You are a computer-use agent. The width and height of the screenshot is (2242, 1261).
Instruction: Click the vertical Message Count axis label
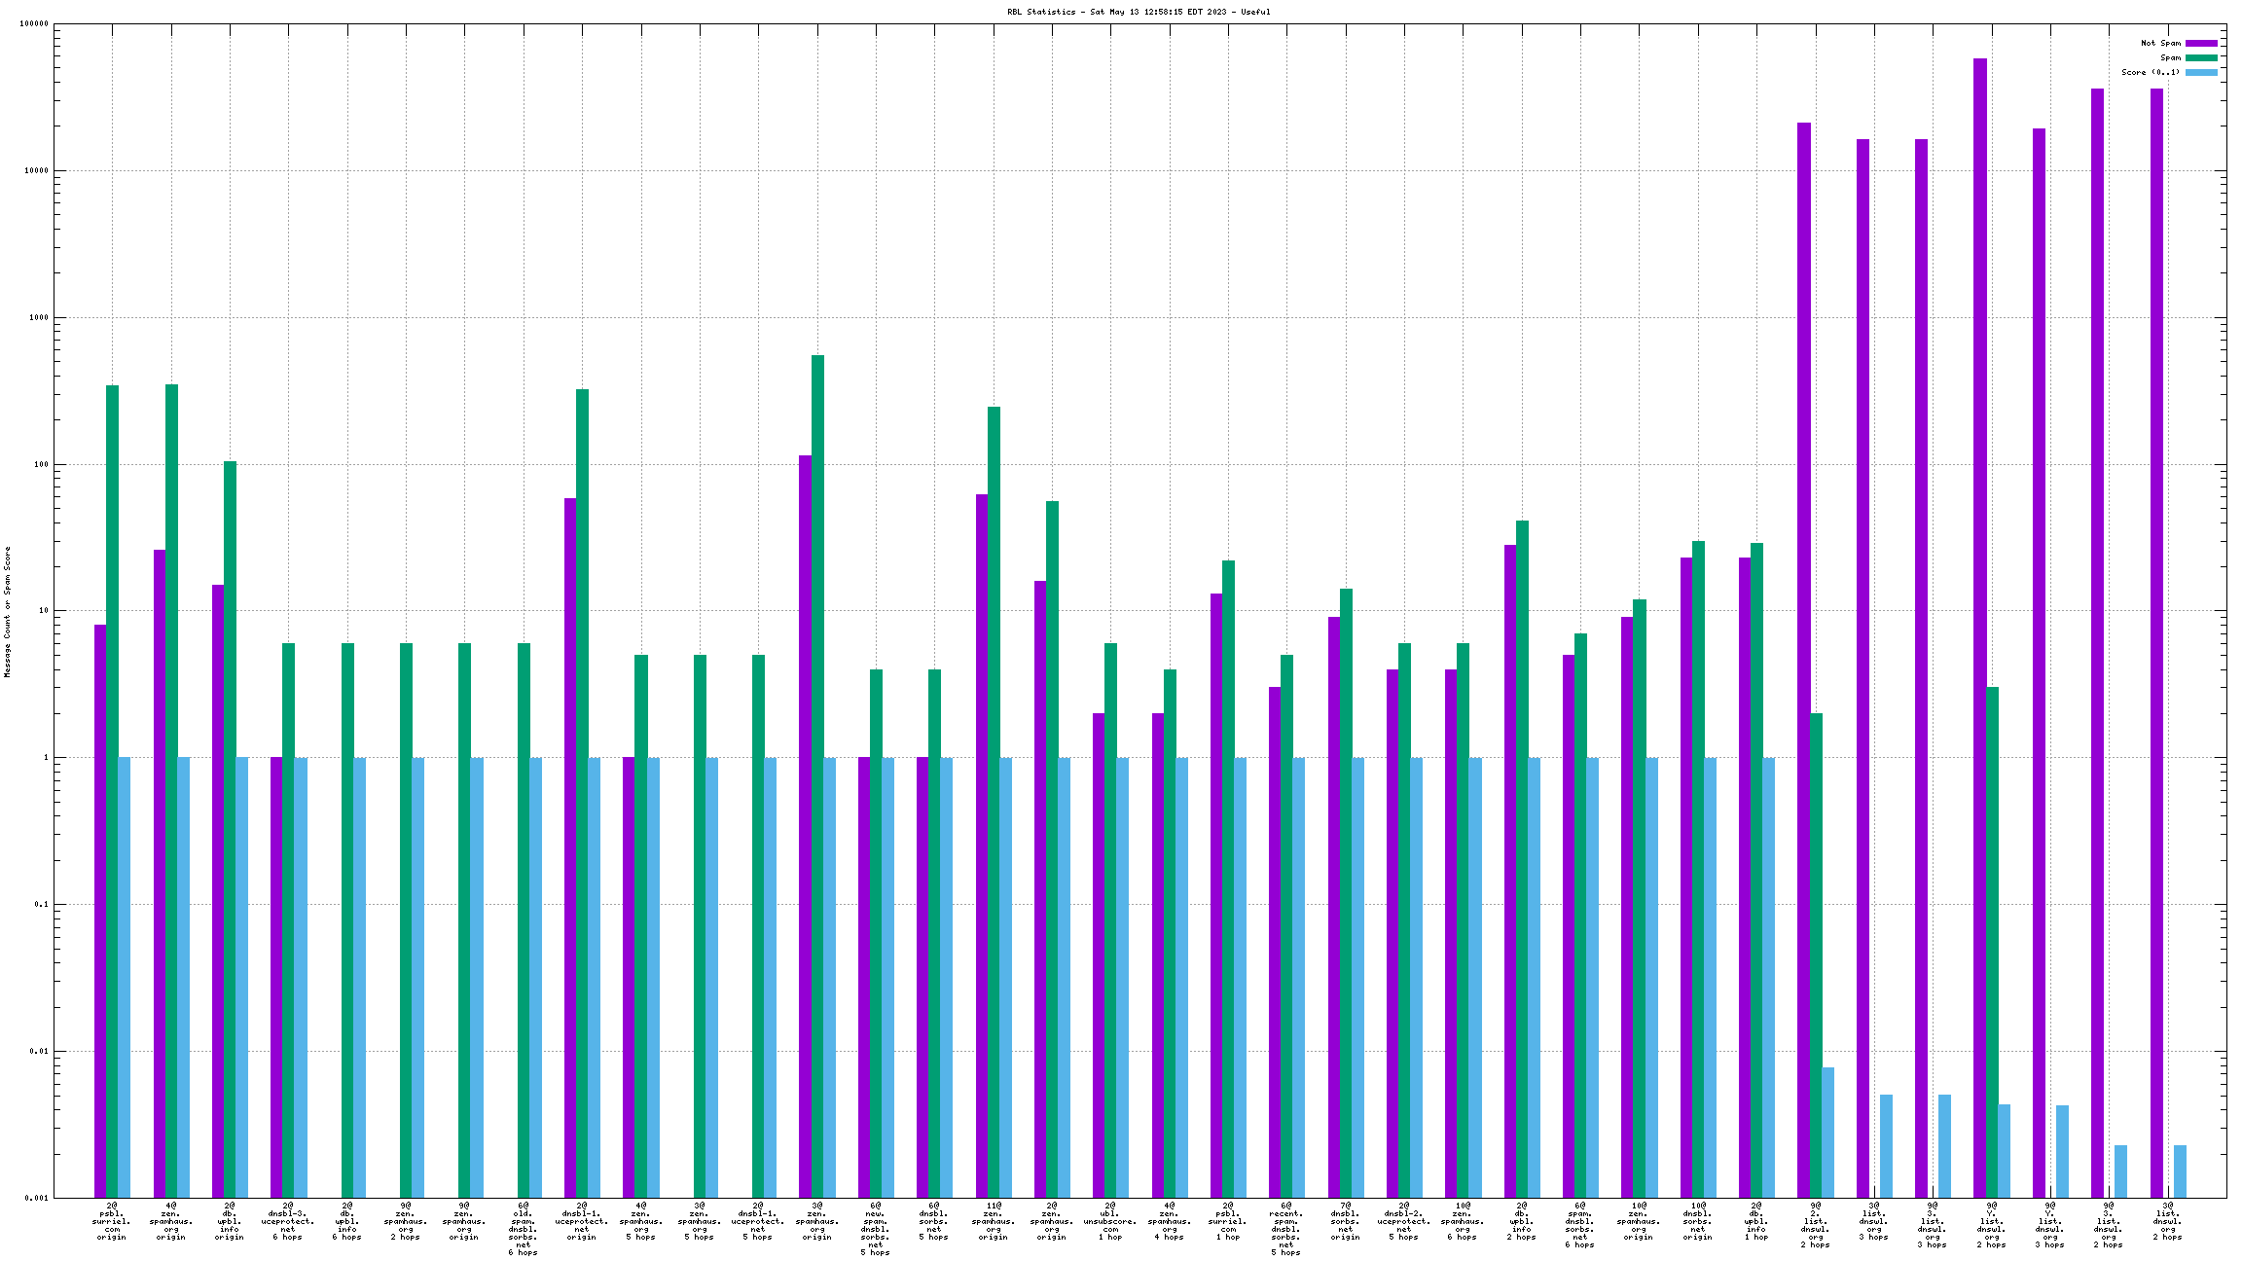pyautogui.click(x=7, y=611)
